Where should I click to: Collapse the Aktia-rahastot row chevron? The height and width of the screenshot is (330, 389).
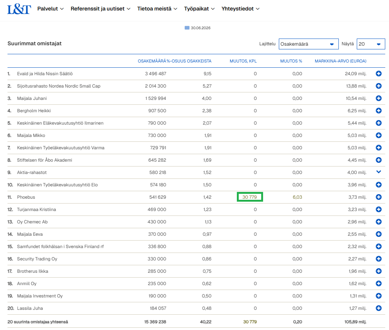379,172
